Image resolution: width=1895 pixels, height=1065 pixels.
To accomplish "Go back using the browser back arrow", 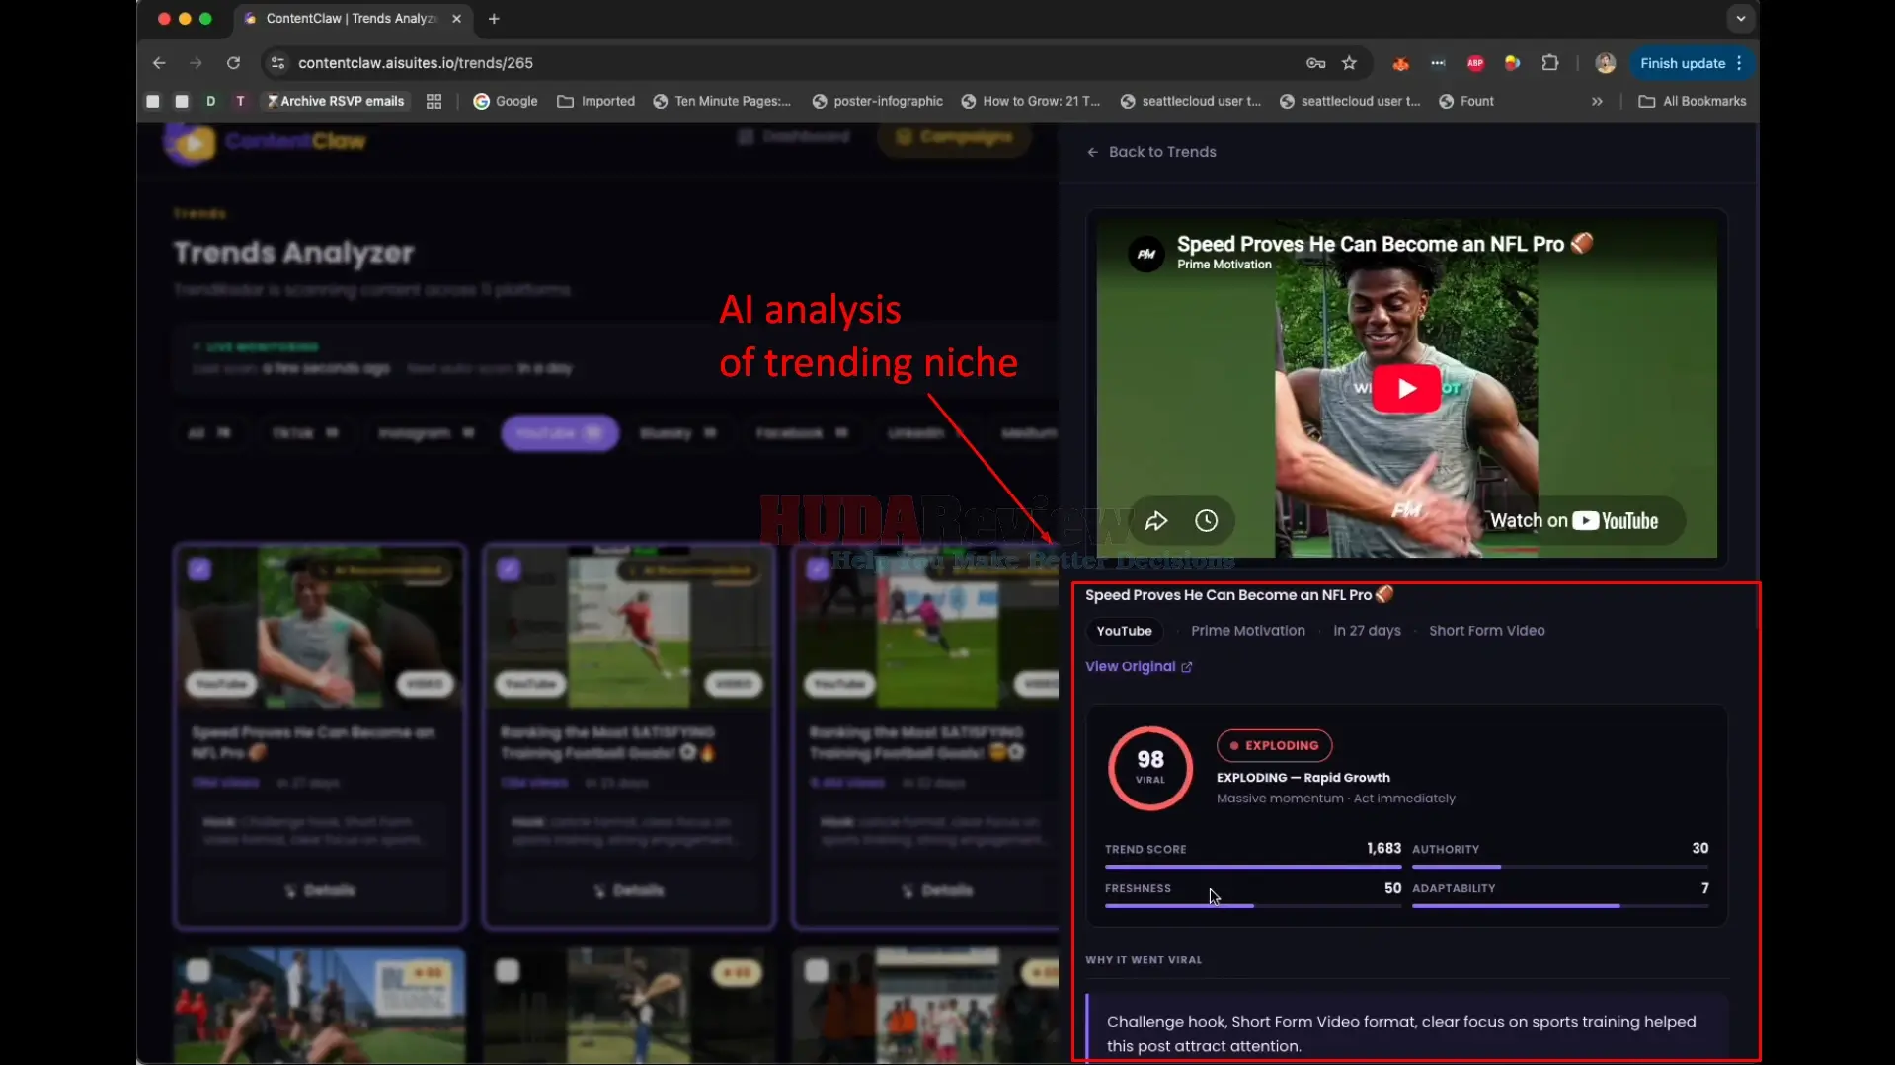I will pyautogui.click(x=159, y=63).
